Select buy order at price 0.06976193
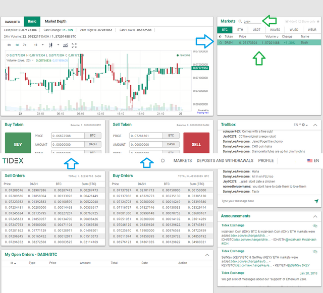This screenshot has width=323, height=293. click(161, 242)
